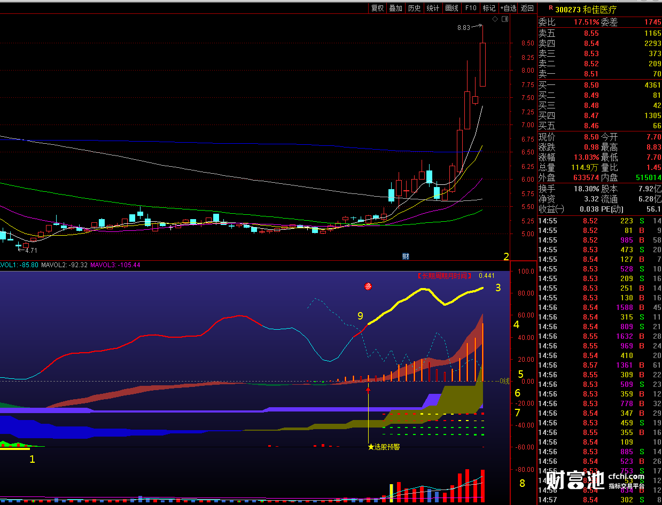The width and height of the screenshot is (662, 505).
Task: Click the red 参 parameter icon
Action: pos(368,286)
